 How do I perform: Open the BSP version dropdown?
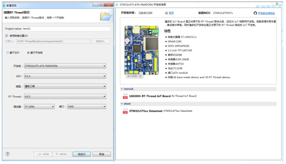(x=65, y=76)
